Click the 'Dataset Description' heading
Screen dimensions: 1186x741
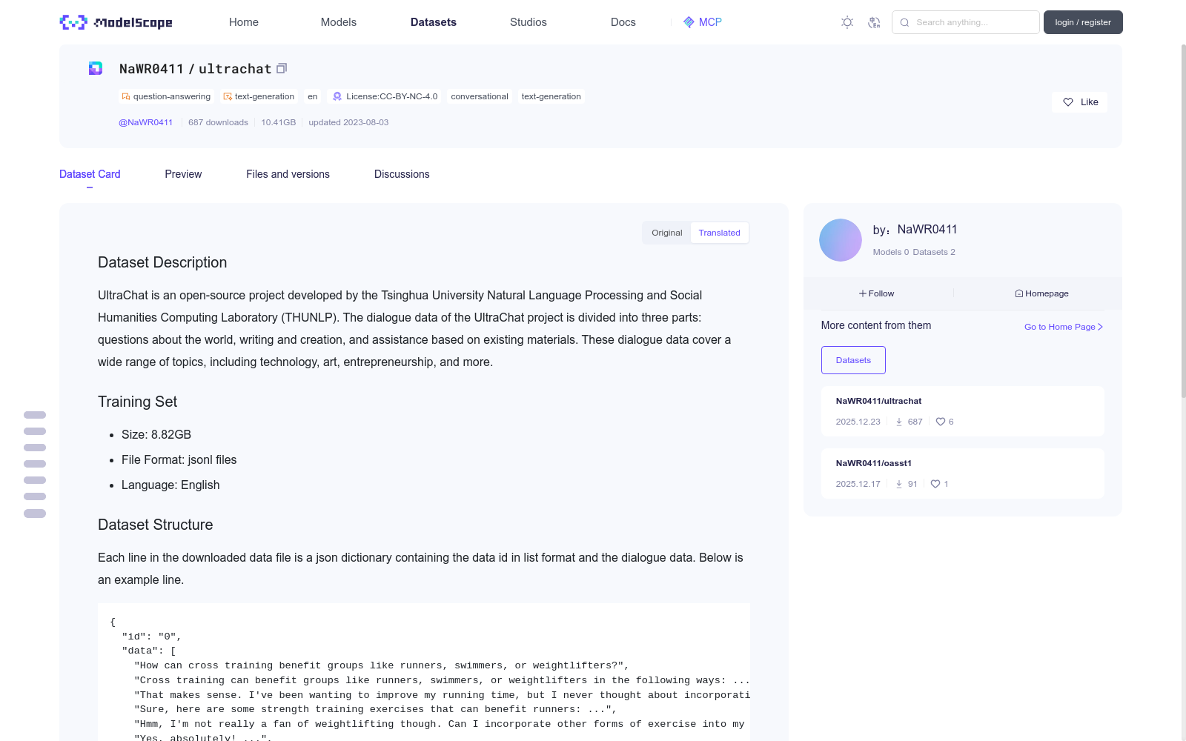[162, 262]
